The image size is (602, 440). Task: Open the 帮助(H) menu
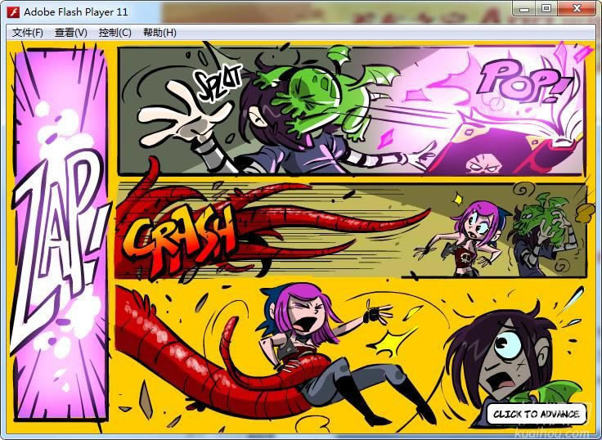tap(159, 33)
